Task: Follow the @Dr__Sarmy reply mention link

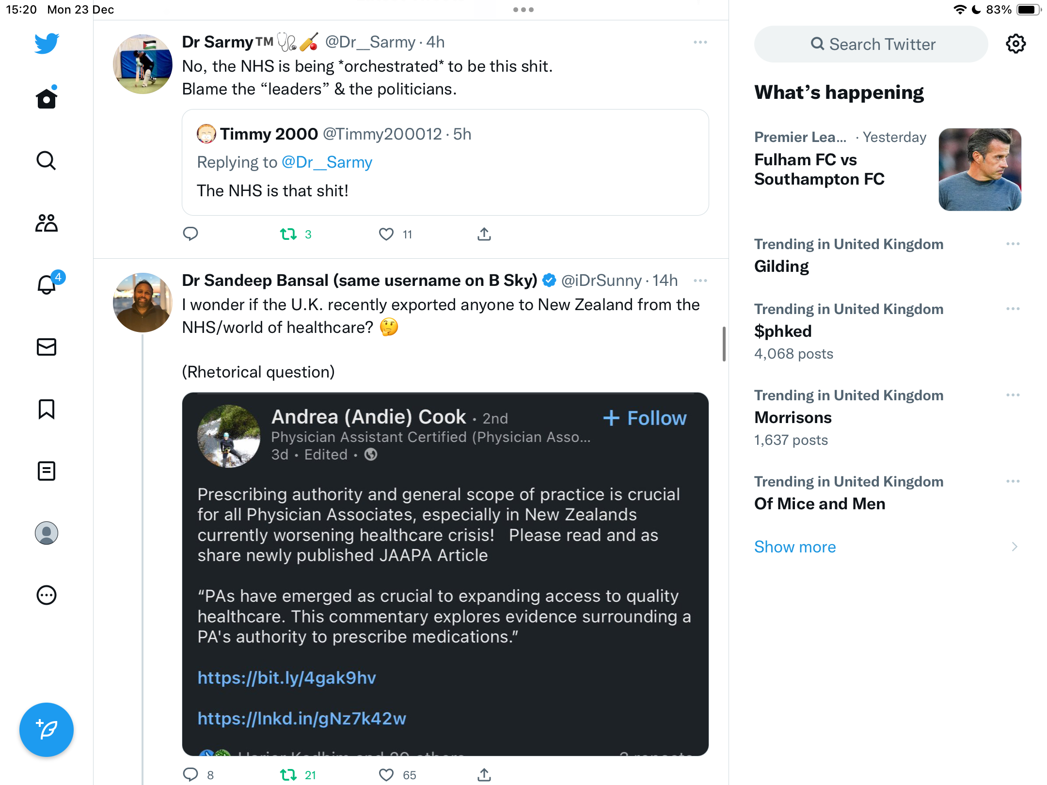Action: (327, 162)
